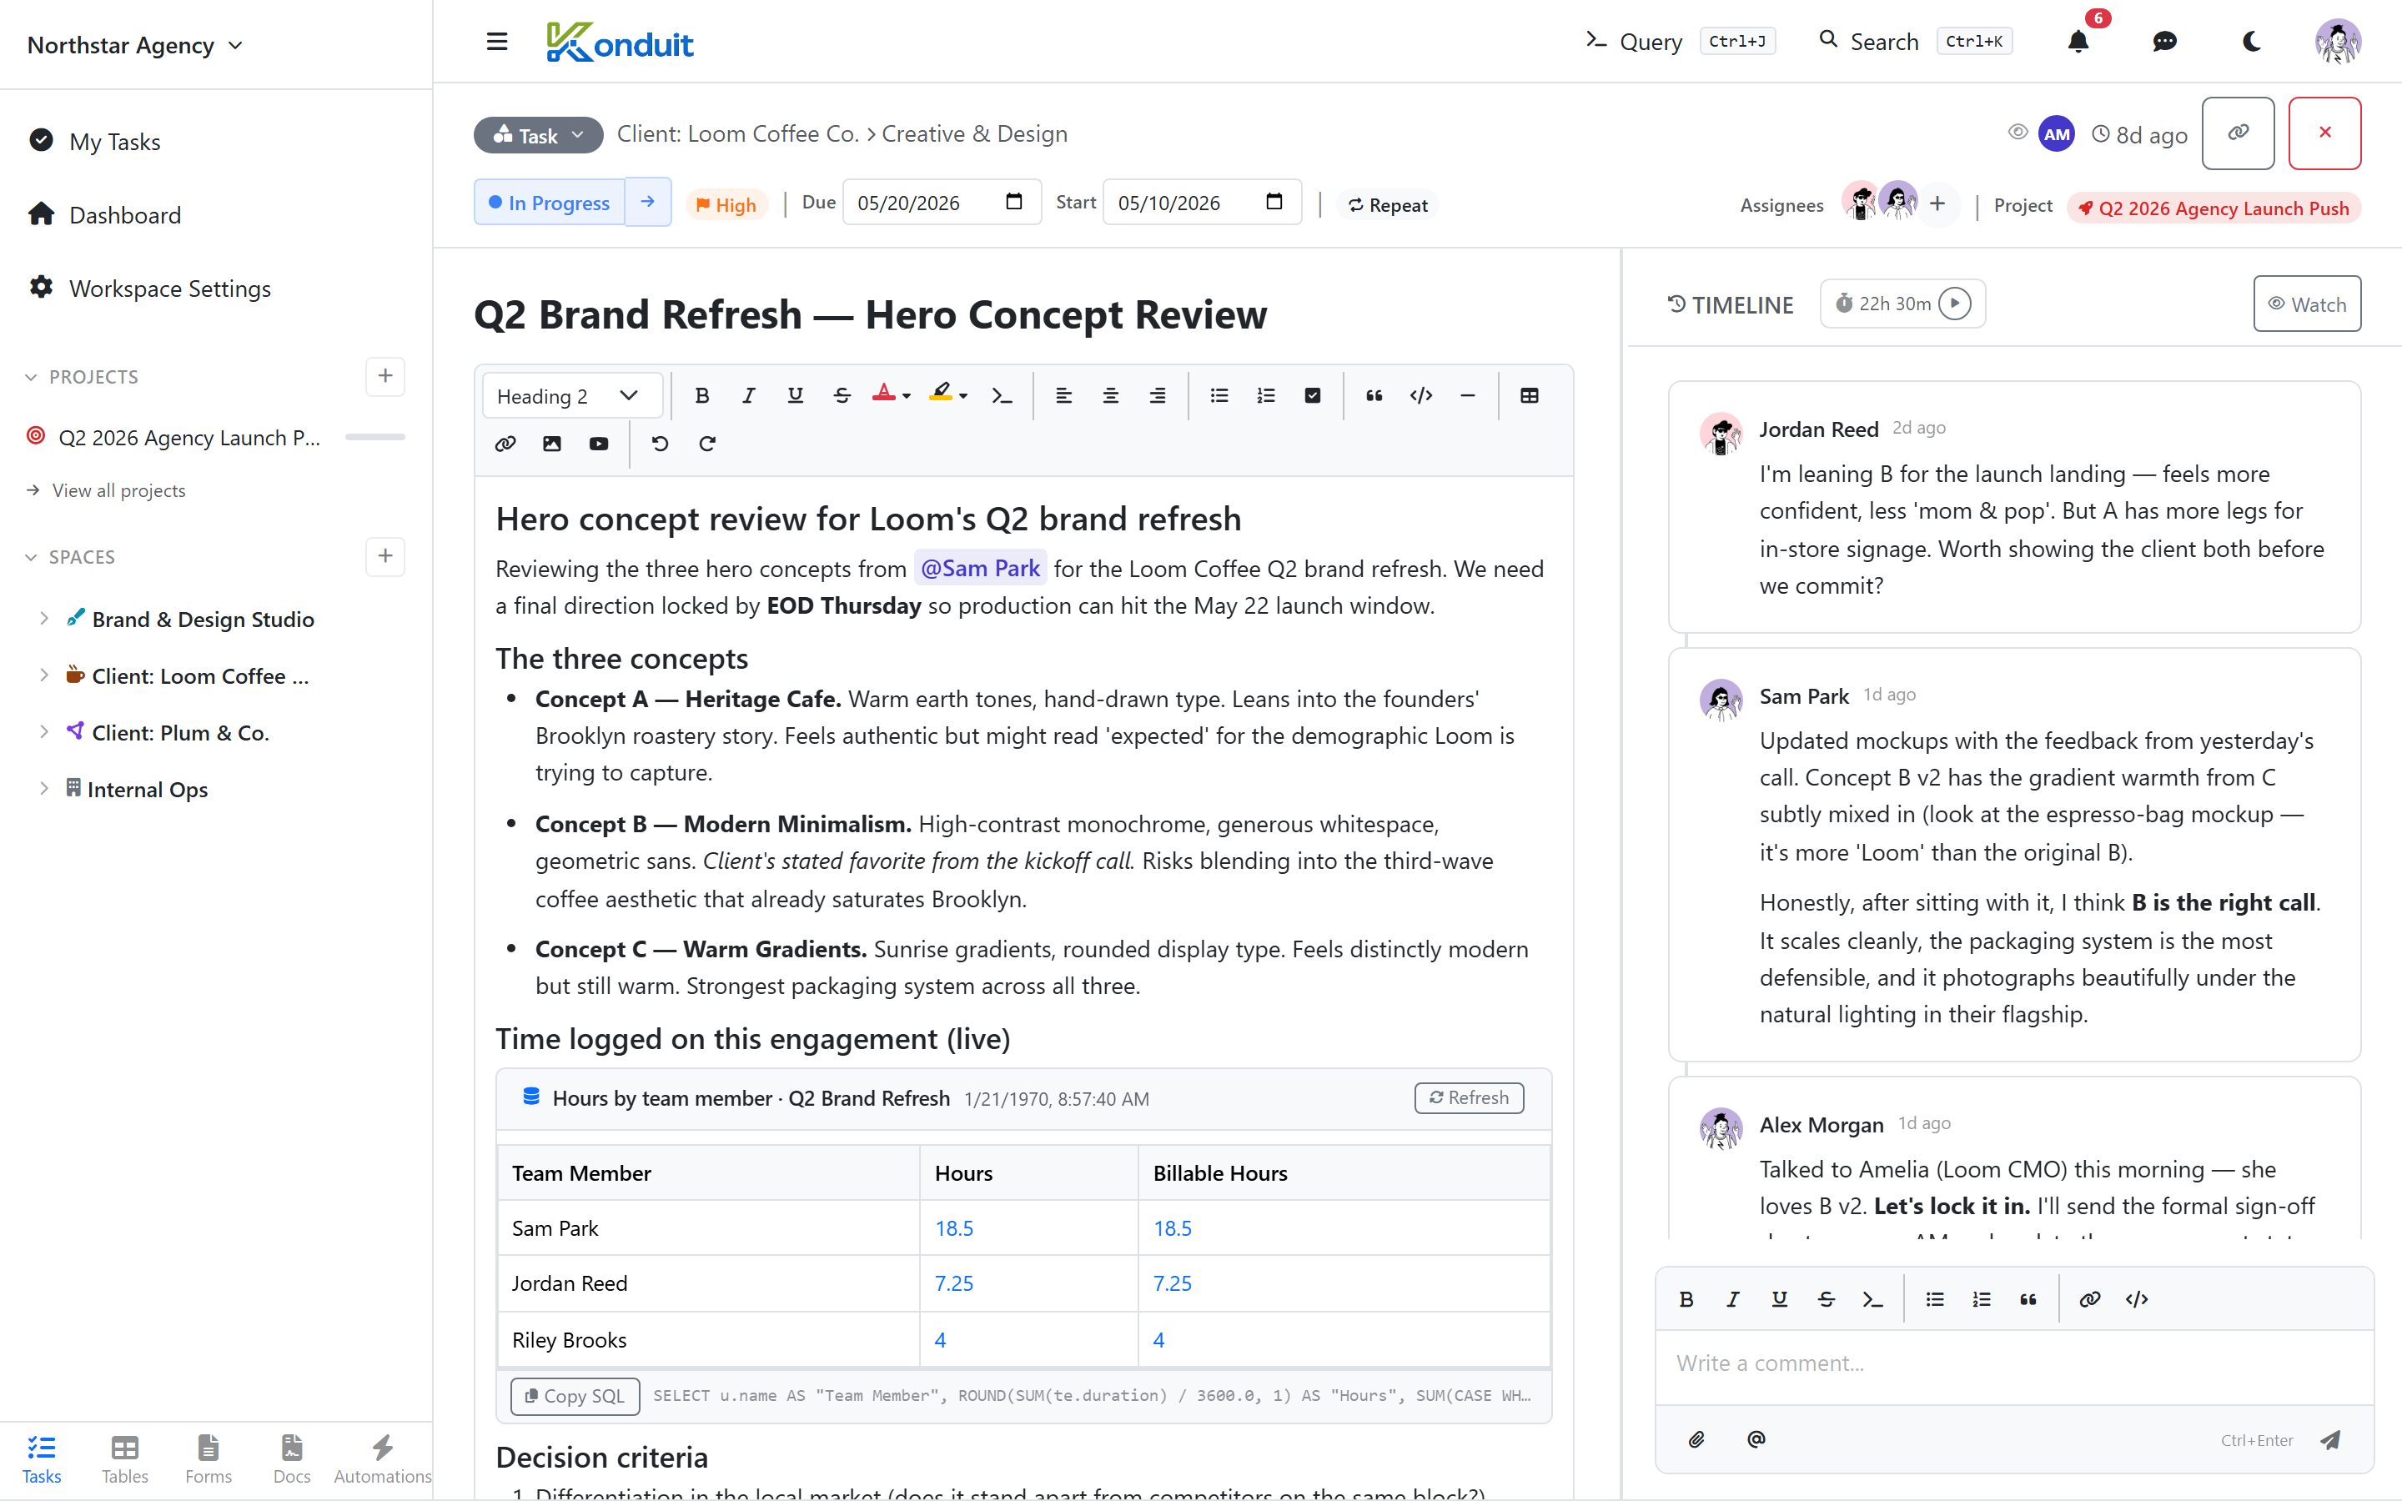Viewport: 2402px width, 1501px height.
Task: Insert link in description editor
Action: coord(505,444)
